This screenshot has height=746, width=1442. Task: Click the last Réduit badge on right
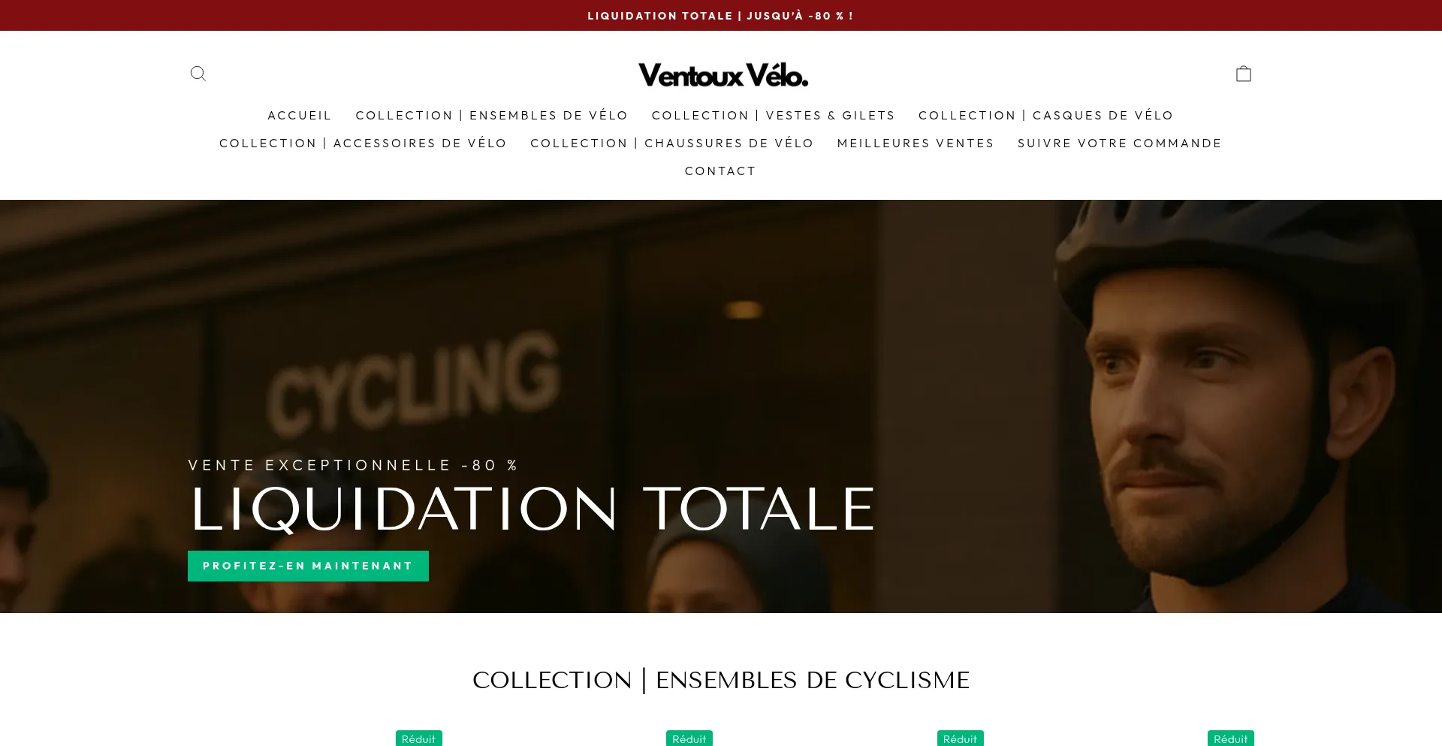1231,738
